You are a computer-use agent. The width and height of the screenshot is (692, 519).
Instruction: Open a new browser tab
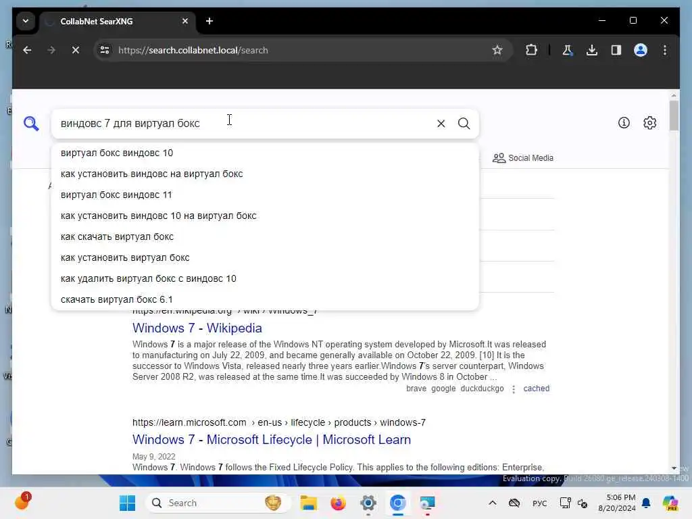point(209,21)
